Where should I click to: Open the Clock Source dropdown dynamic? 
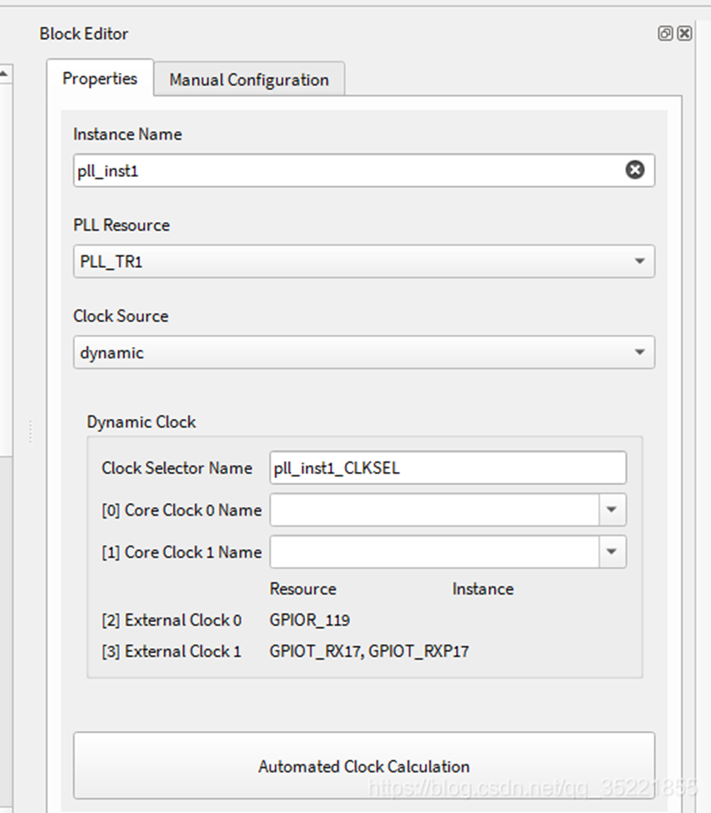pyautogui.click(x=364, y=352)
